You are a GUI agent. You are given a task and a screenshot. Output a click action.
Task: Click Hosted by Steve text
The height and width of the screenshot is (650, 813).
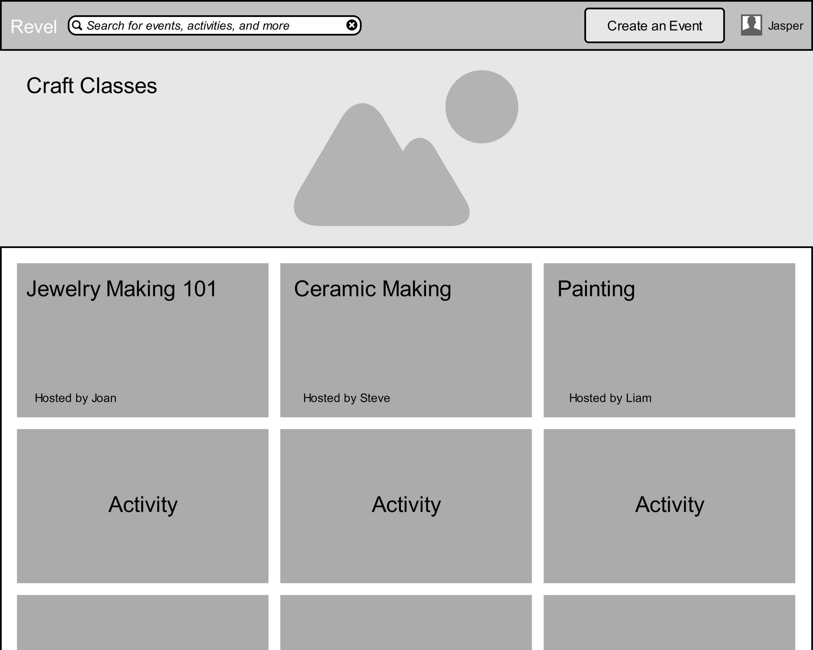(347, 398)
